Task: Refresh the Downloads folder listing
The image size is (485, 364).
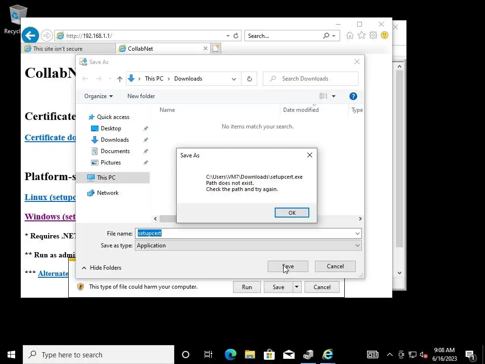Action: pos(249,79)
